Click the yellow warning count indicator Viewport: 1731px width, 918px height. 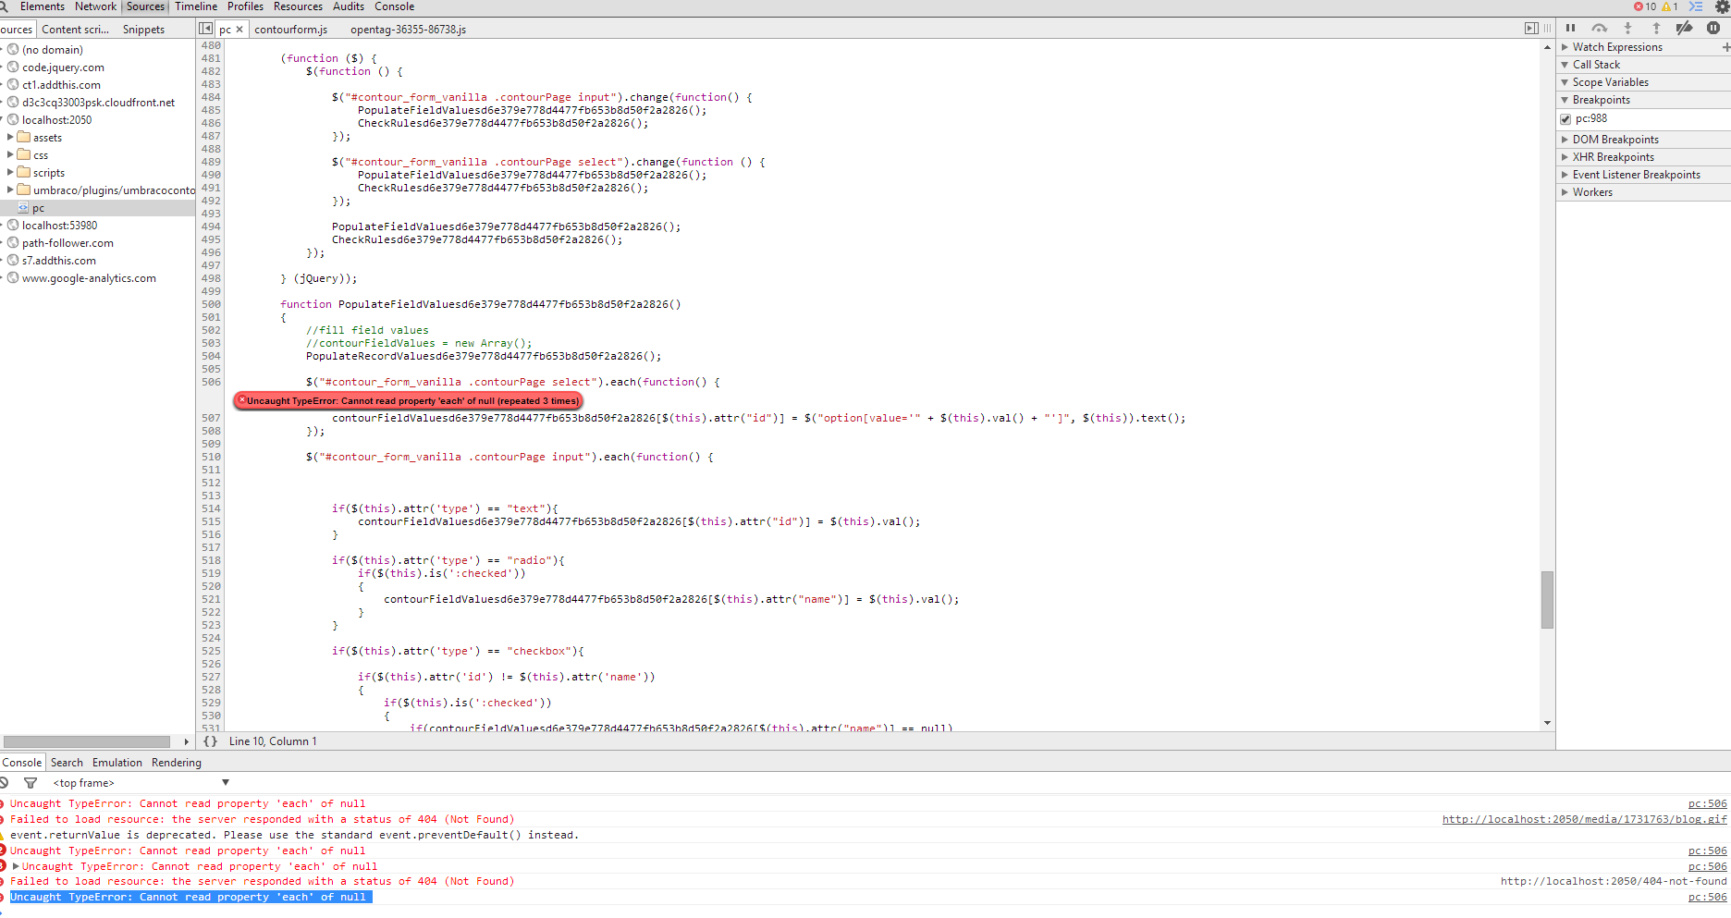[1670, 6]
